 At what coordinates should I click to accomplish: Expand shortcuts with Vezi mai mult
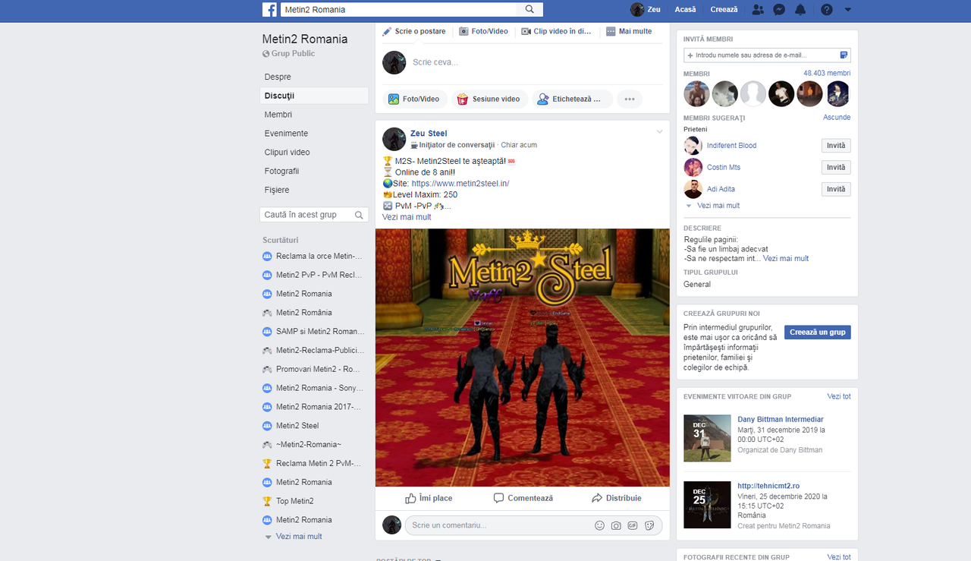[299, 537]
